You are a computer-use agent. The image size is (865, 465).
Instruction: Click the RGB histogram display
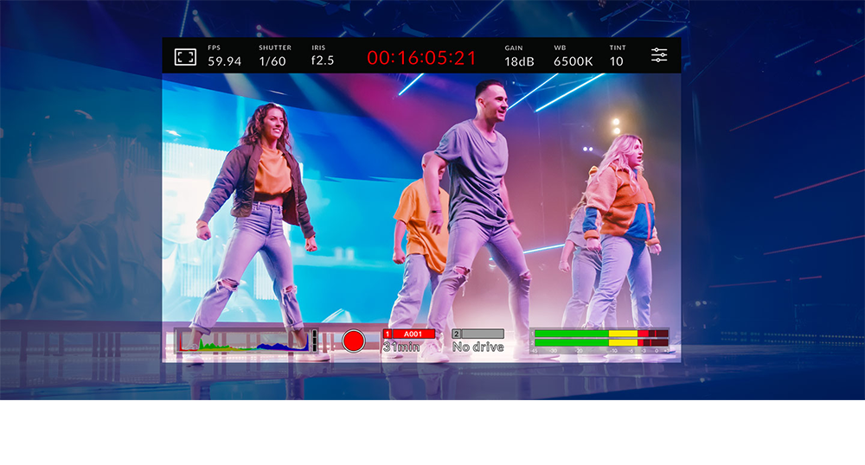pos(243,341)
